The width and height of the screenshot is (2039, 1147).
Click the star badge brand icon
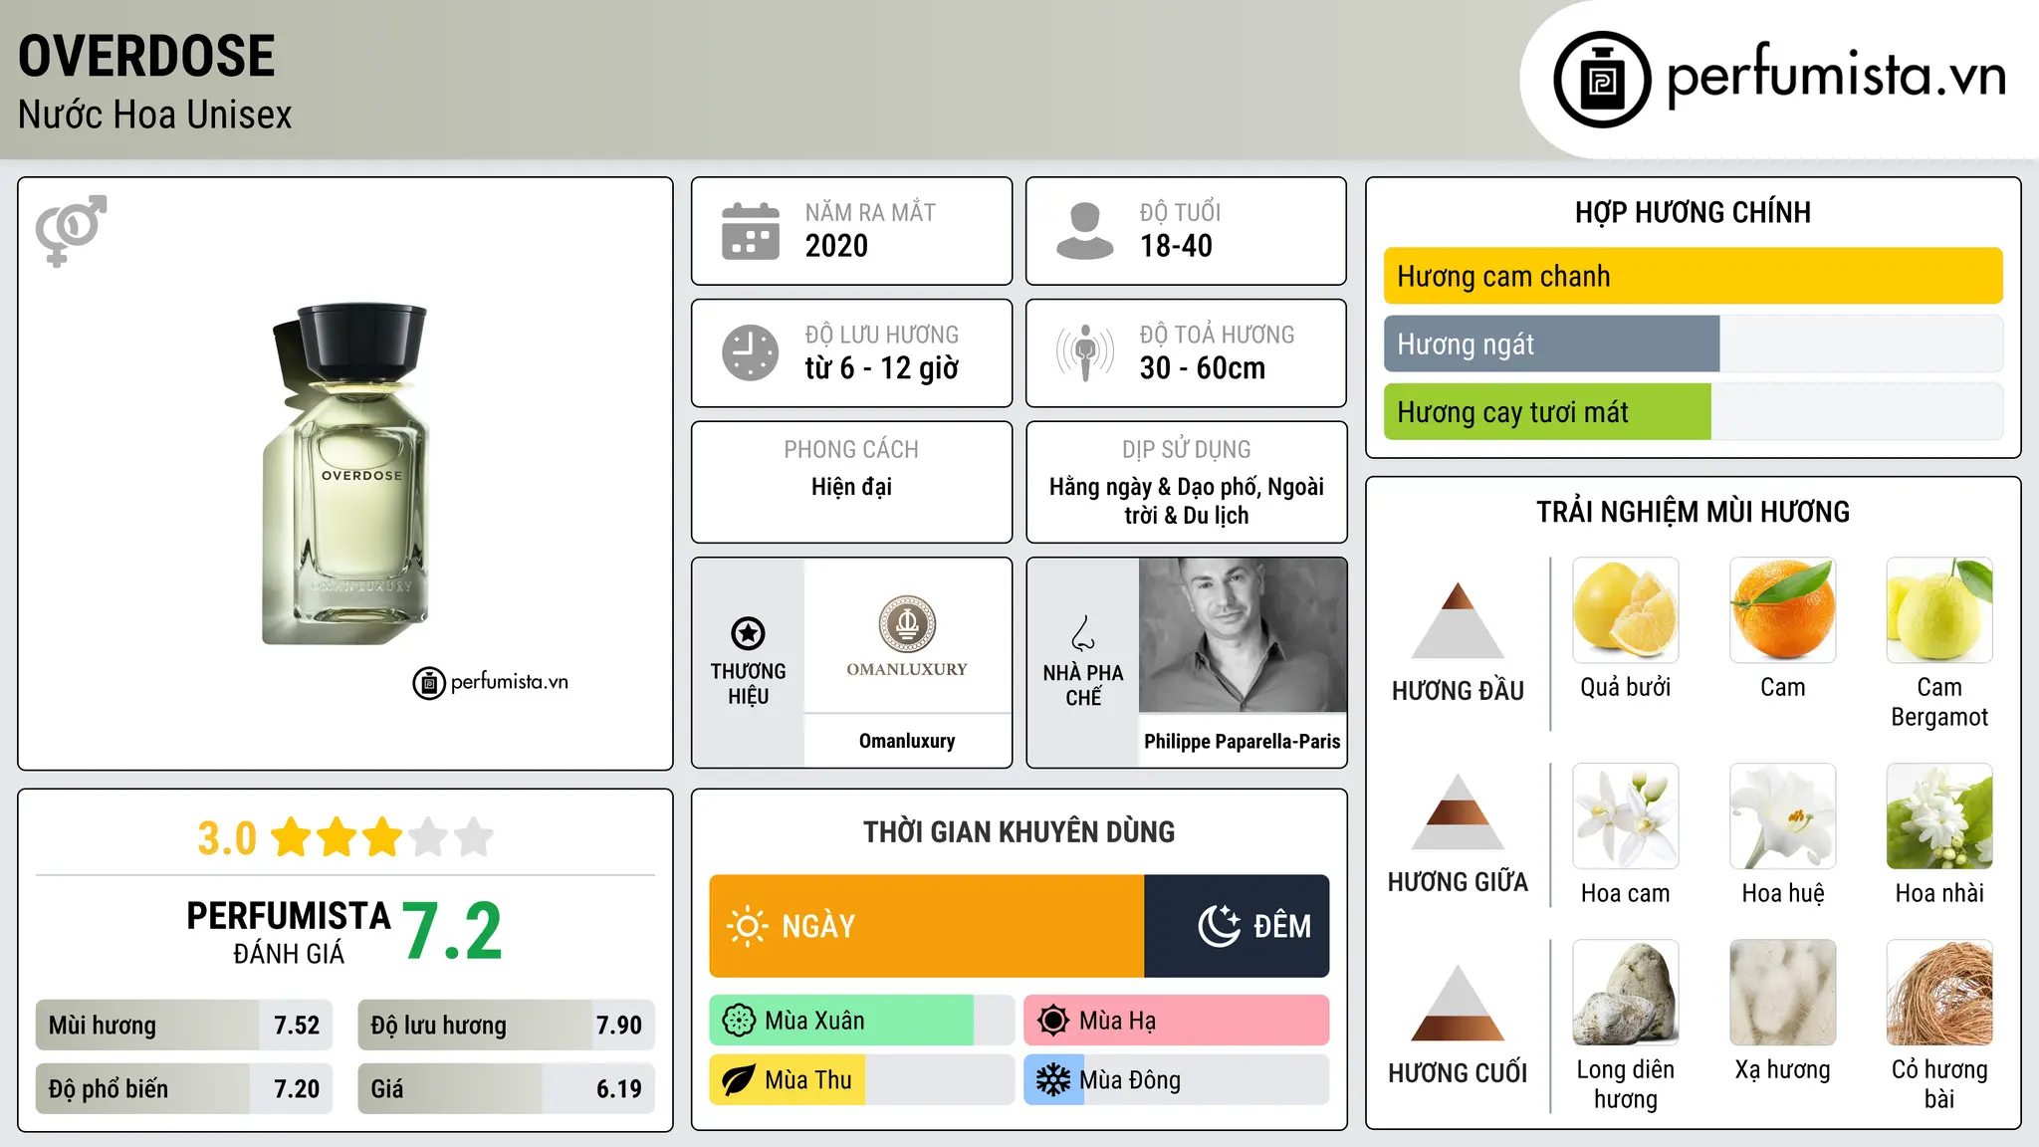point(748,633)
